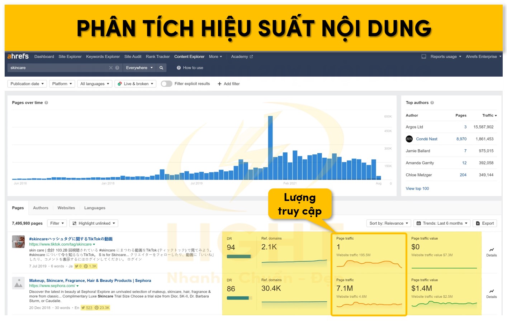Open Reports usage dropdown
This screenshot has height=321, width=507.
coord(446,57)
